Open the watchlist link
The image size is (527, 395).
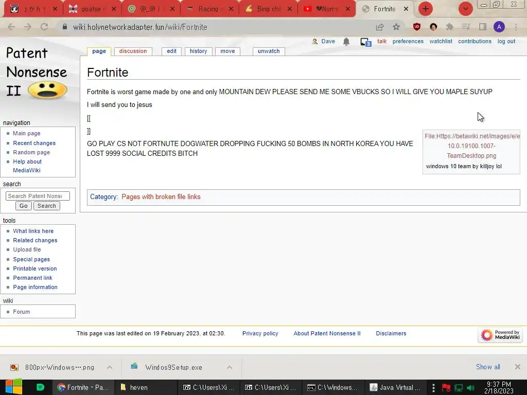click(x=441, y=41)
